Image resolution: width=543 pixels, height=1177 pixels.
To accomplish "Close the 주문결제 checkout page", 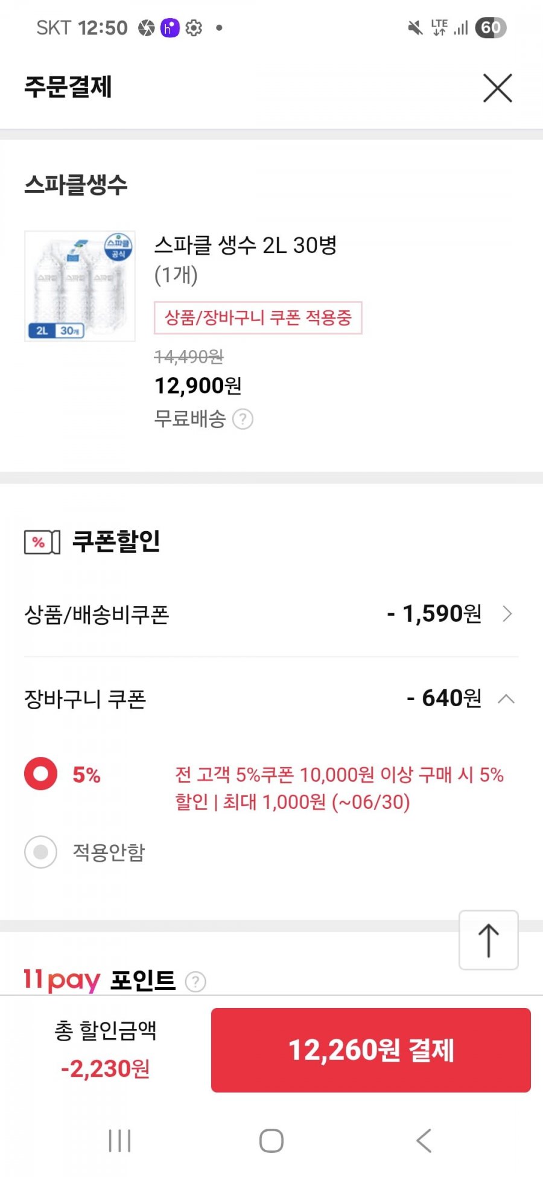I will pos(497,88).
